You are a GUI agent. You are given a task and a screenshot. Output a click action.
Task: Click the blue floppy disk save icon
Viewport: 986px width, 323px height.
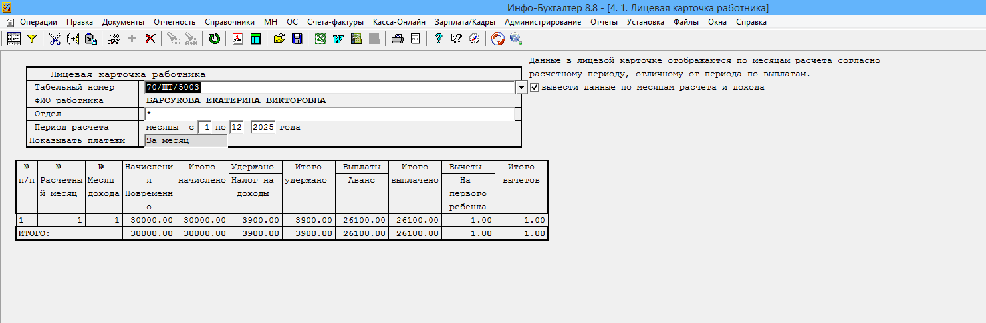coord(297,39)
